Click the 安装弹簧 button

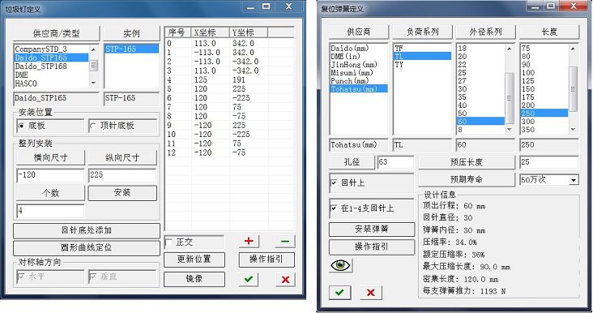click(372, 229)
